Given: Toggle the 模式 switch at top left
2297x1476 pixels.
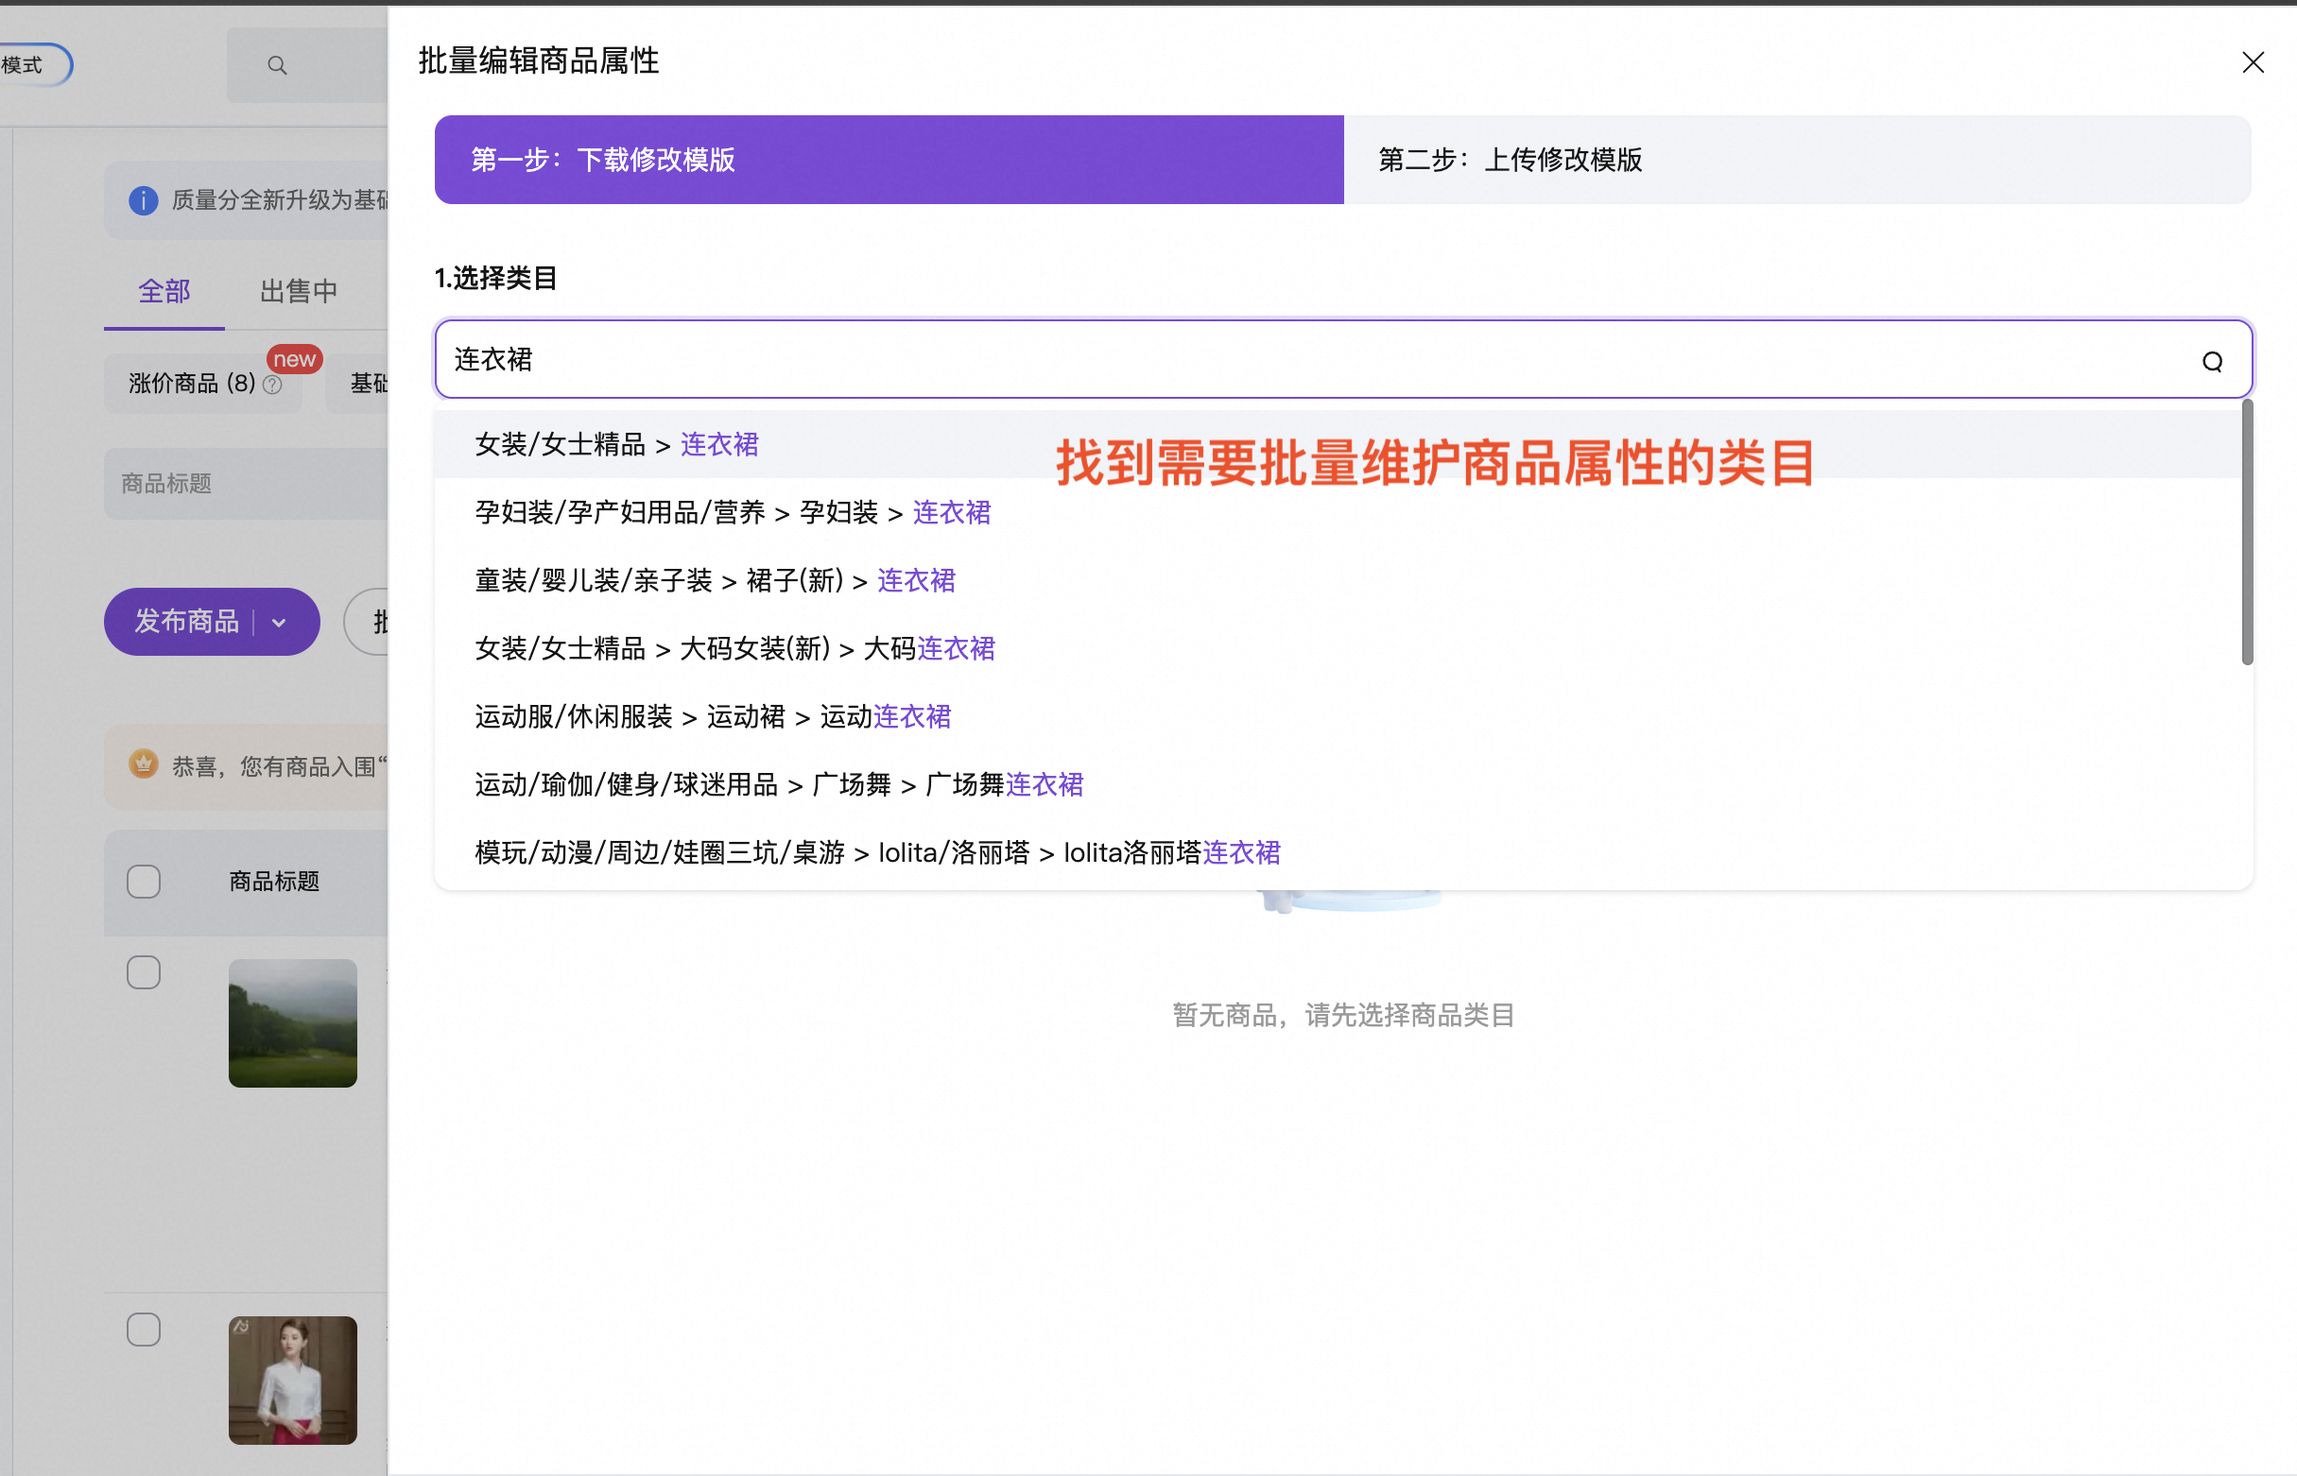Looking at the screenshot, I should pos(33,65).
